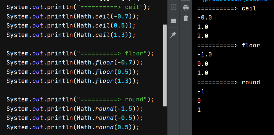Click console output value -1 under round

point(201,92)
